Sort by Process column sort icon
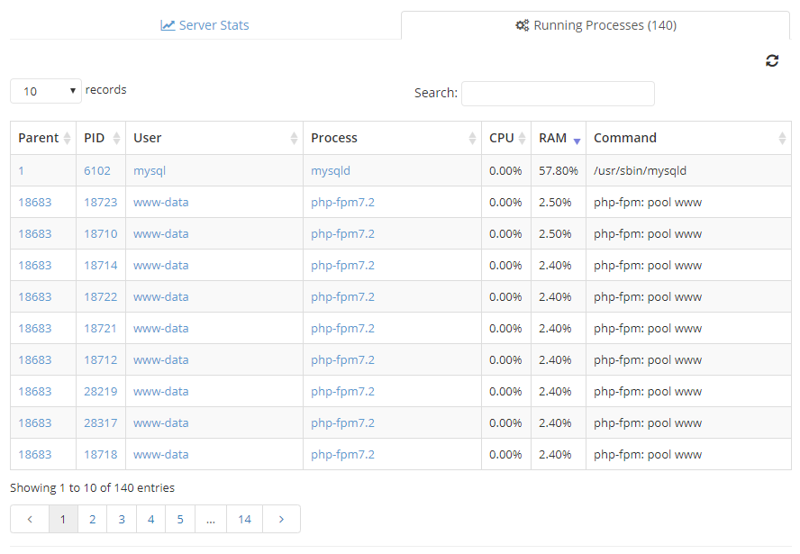 pos(472,138)
